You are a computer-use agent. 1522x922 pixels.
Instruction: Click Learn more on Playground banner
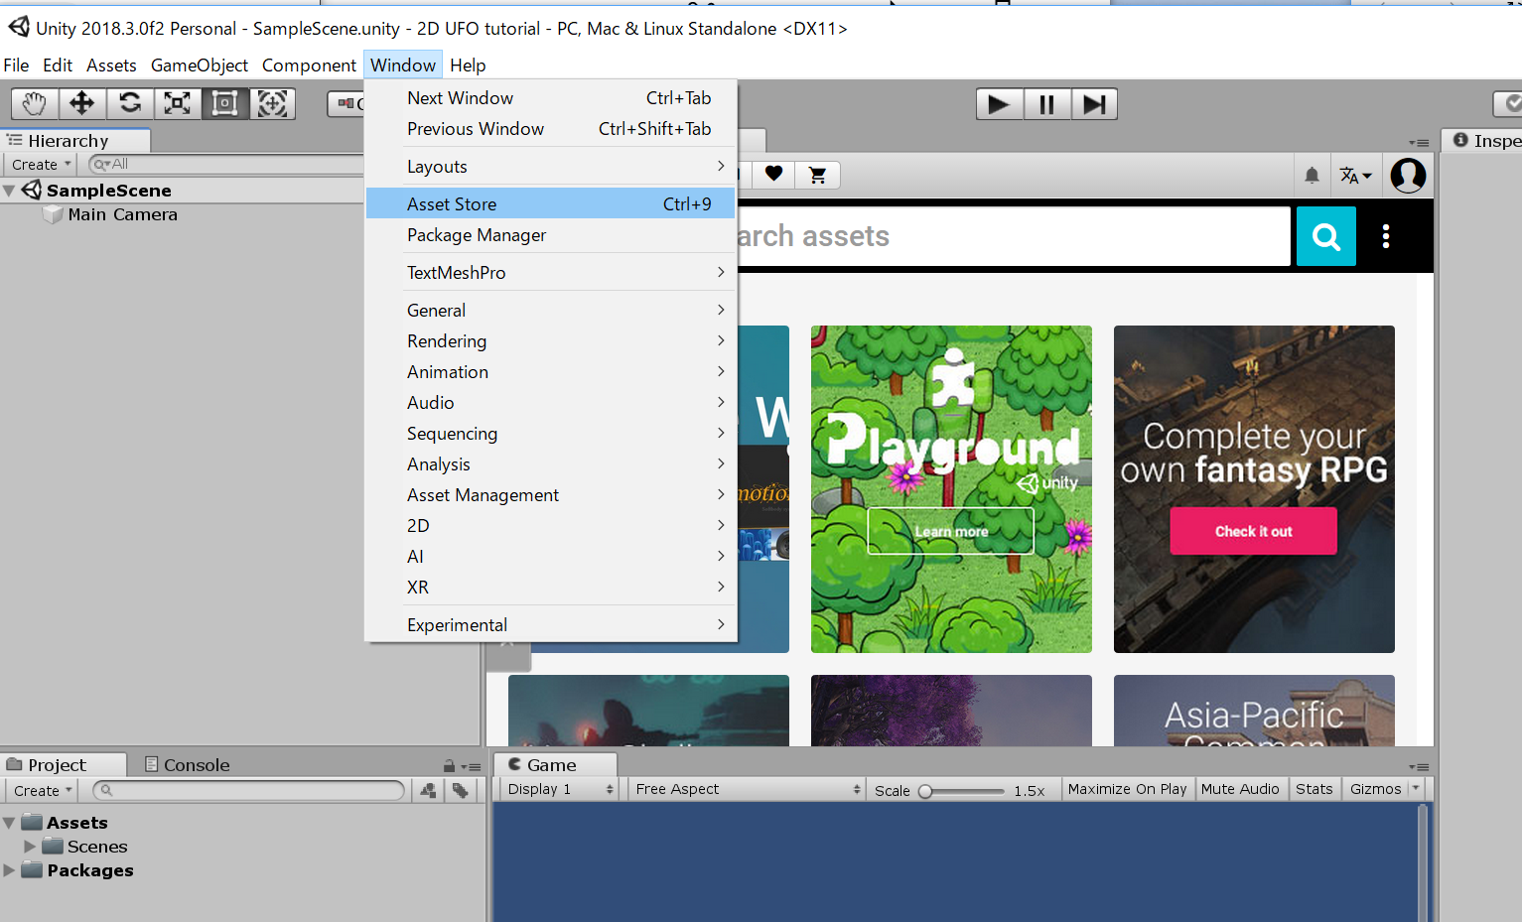pos(951,531)
